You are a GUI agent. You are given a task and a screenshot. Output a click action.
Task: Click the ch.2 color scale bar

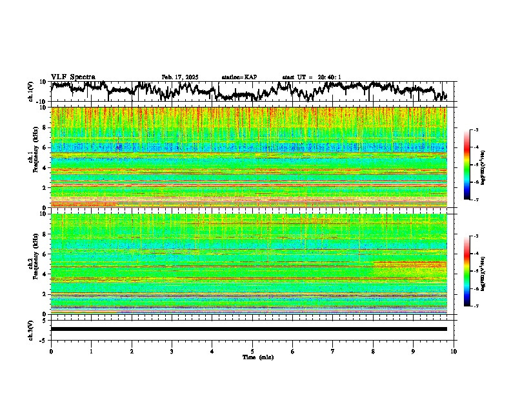point(467,271)
